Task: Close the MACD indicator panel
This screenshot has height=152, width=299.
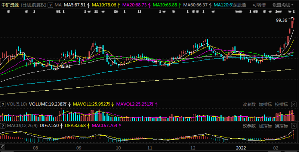Action: (x=294, y=126)
